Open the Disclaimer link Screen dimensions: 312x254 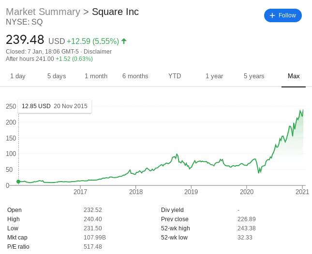[x=98, y=52]
